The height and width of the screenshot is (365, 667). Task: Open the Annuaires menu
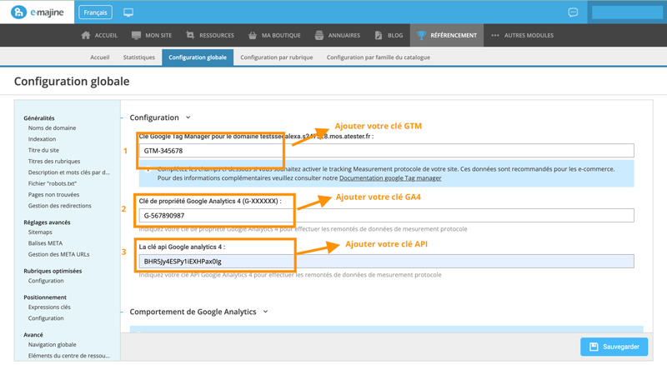338,35
